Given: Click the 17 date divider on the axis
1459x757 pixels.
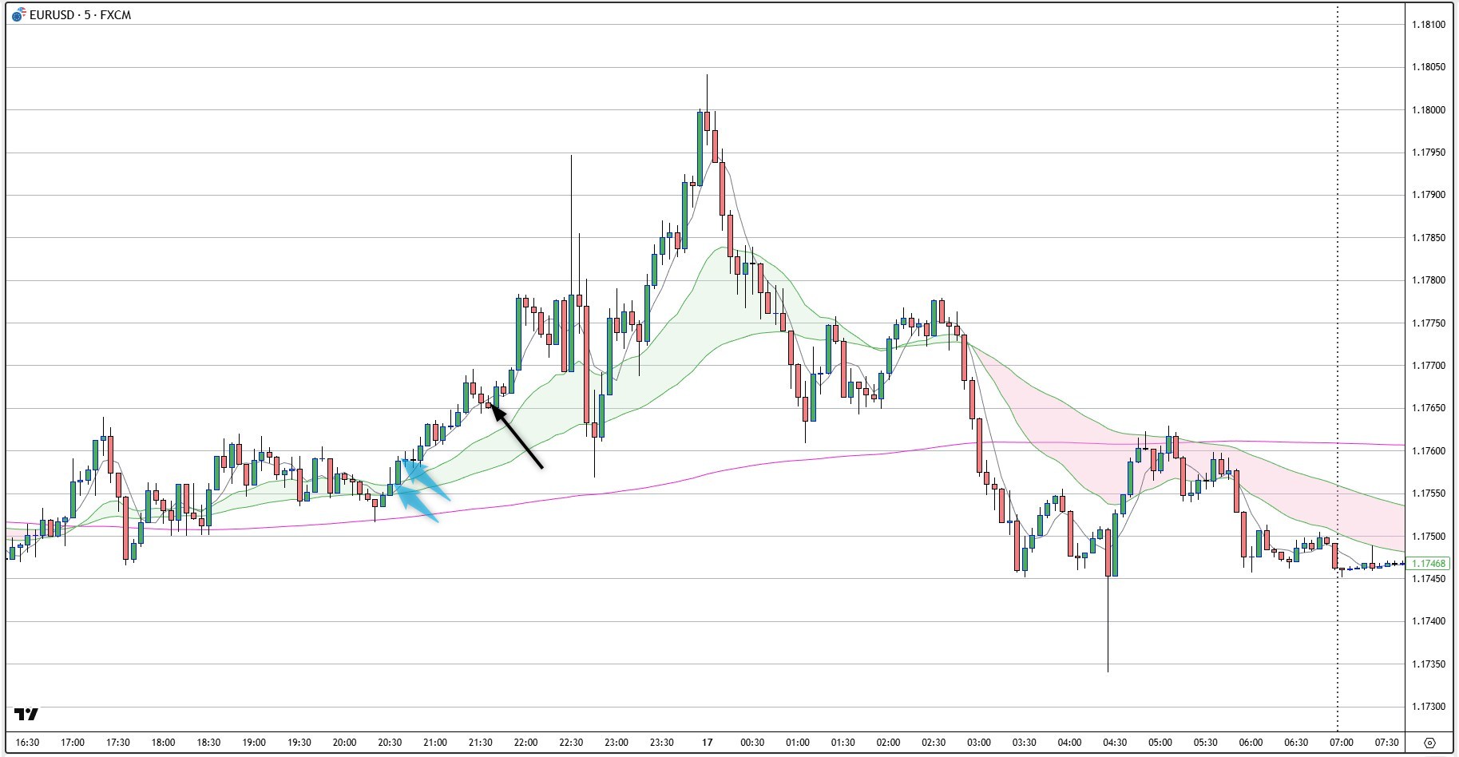Looking at the screenshot, I should tap(706, 743).
